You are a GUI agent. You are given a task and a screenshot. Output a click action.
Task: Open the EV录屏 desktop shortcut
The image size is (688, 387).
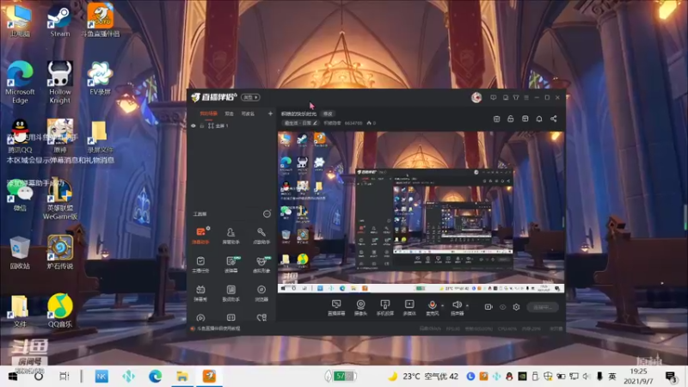pos(100,78)
